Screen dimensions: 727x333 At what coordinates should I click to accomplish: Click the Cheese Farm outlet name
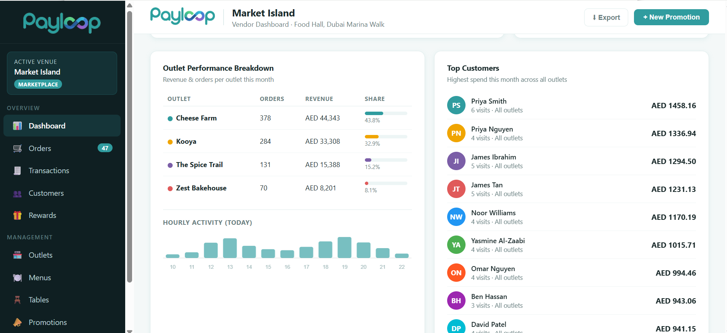(x=196, y=118)
